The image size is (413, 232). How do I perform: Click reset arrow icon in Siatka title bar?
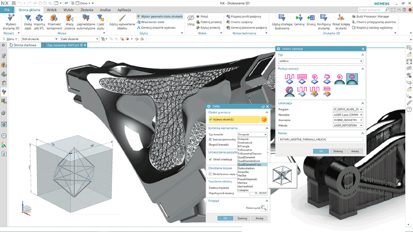point(263,106)
